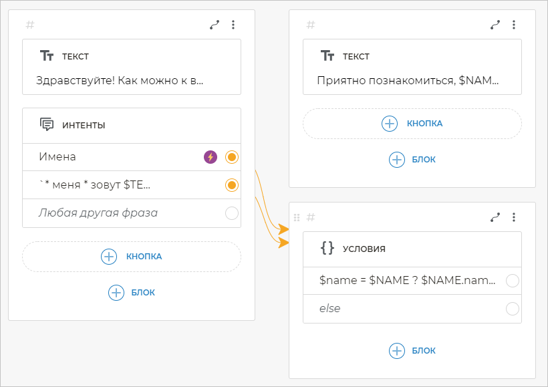The width and height of the screenshot is (548, 387).
Task: Open the three-dot menu on the greeting card
Action: [233, 25]
